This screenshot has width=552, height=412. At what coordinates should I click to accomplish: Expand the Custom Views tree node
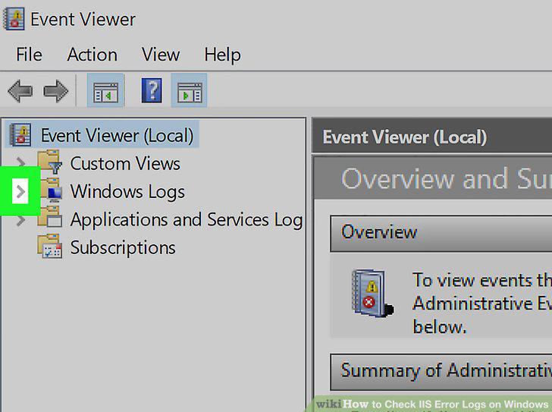click(20, 162)
